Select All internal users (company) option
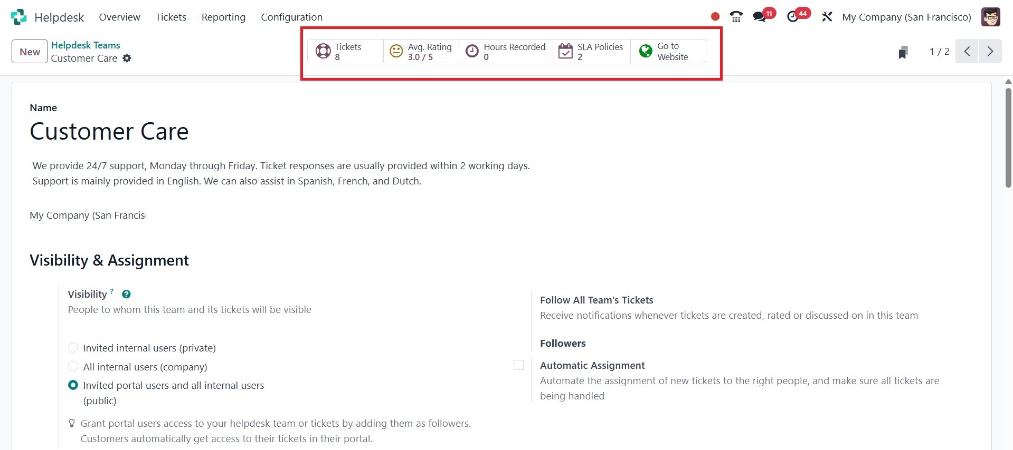The height and width of the screenshot is (450, 1013). click(73, 367)
